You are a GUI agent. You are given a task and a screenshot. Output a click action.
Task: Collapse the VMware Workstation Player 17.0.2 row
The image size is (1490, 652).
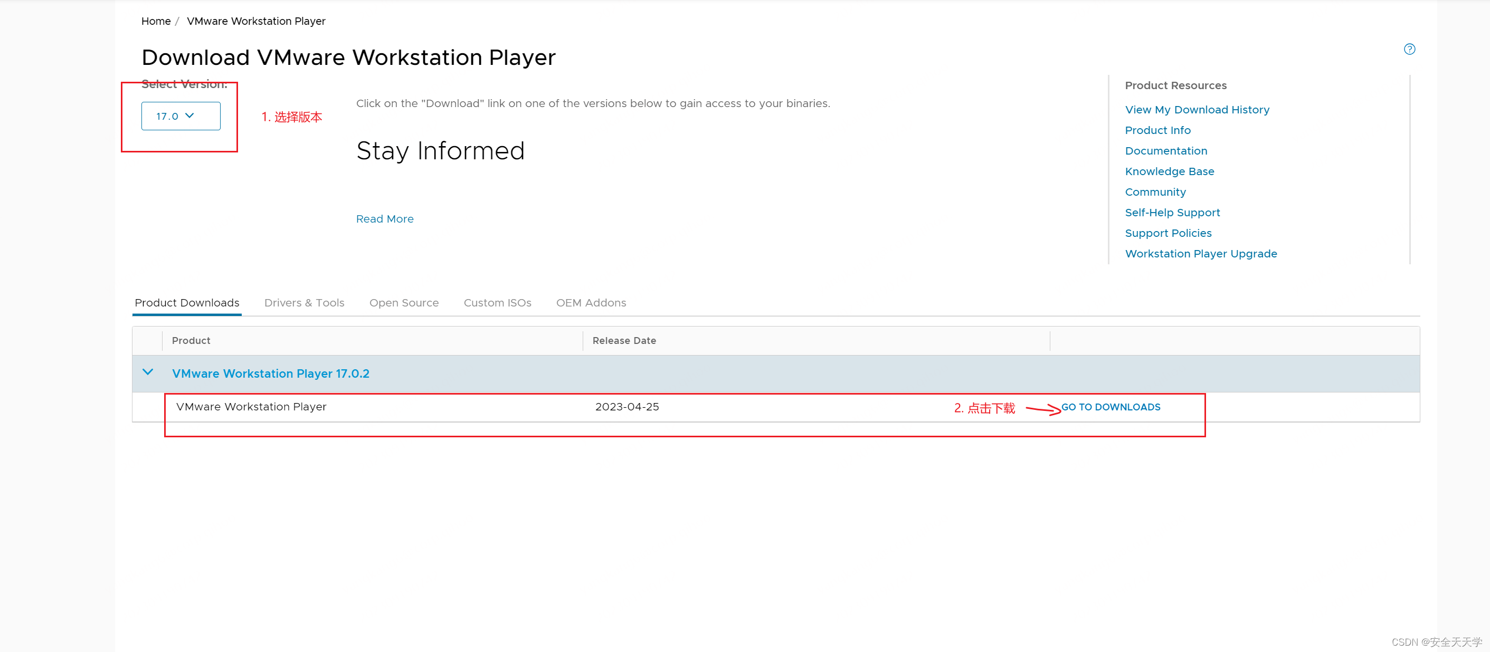148,372
